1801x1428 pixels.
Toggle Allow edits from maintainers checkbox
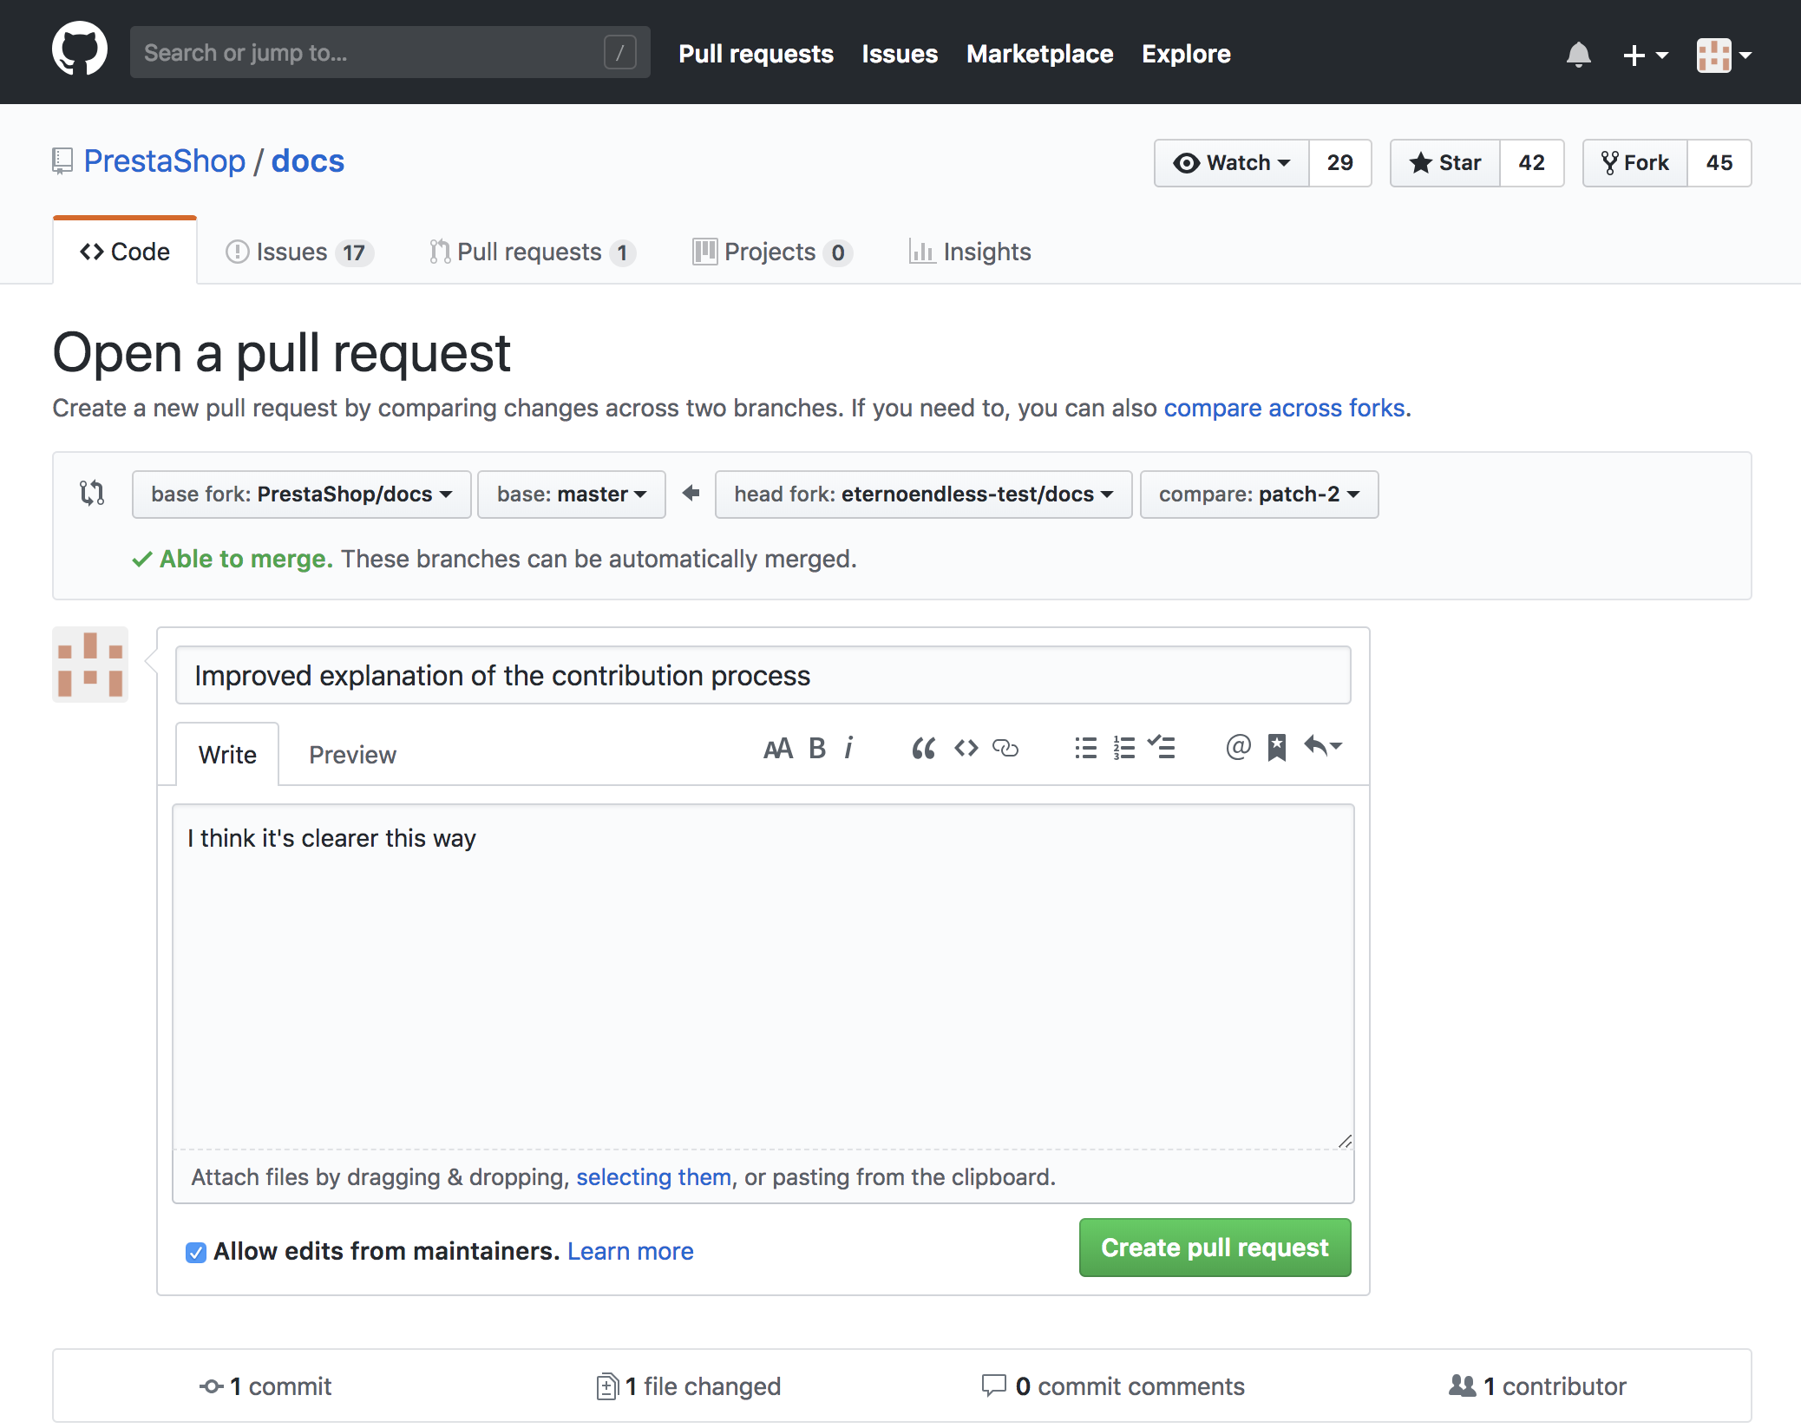point(196,1252)
